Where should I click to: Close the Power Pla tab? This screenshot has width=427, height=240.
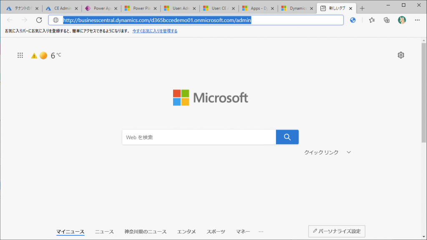[155, 8]
